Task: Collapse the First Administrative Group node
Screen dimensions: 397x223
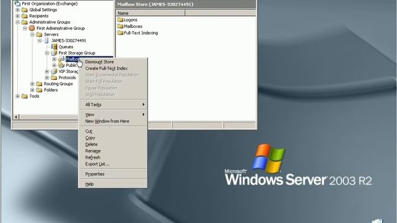Action: point(25,28)
